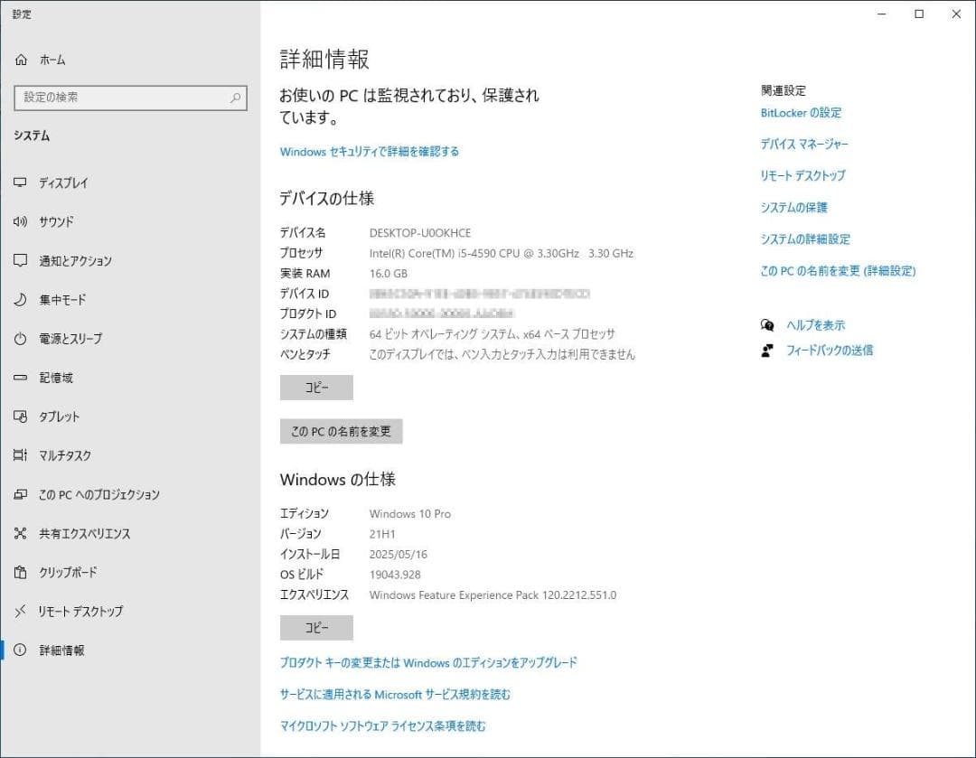Copy device specs with the コピー button

316,387
